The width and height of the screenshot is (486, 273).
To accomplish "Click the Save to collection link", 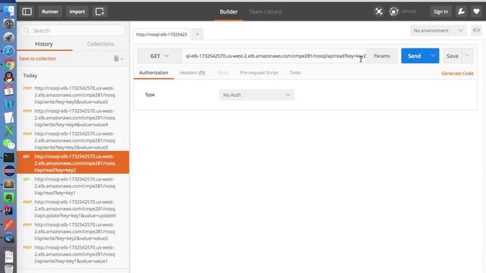I will pyautogui.click(x=37, y=58).
